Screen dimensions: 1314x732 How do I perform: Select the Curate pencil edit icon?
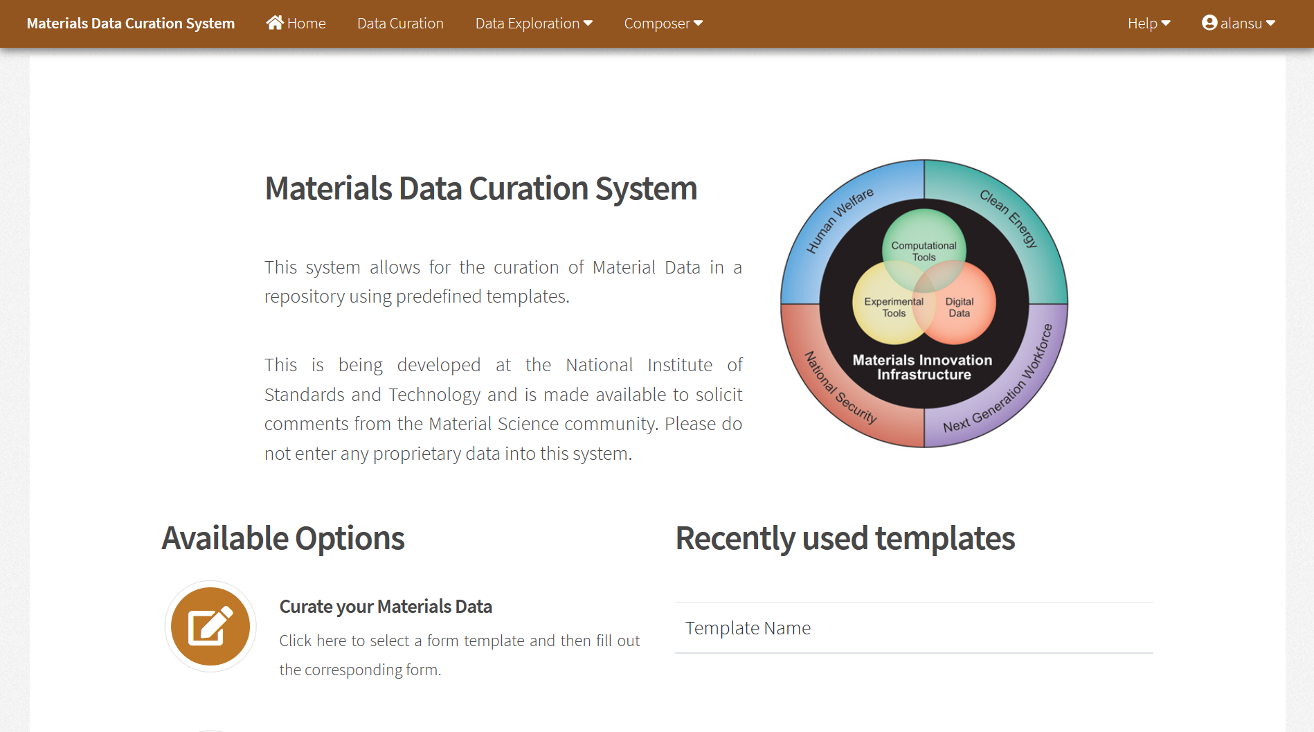coord(210,625)
